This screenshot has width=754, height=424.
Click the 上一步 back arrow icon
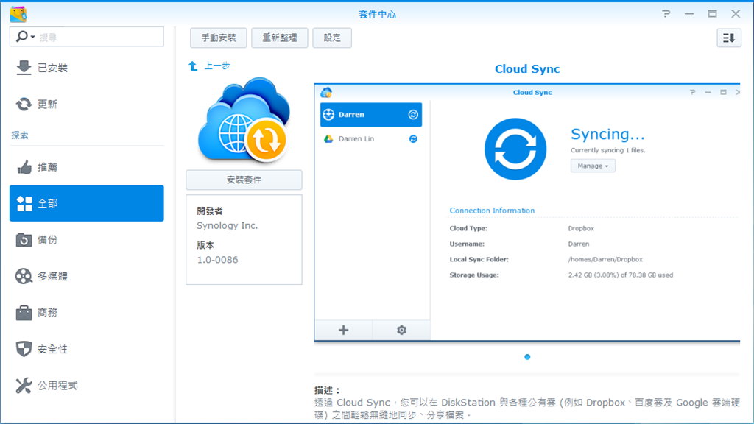(x=193, y=66)
